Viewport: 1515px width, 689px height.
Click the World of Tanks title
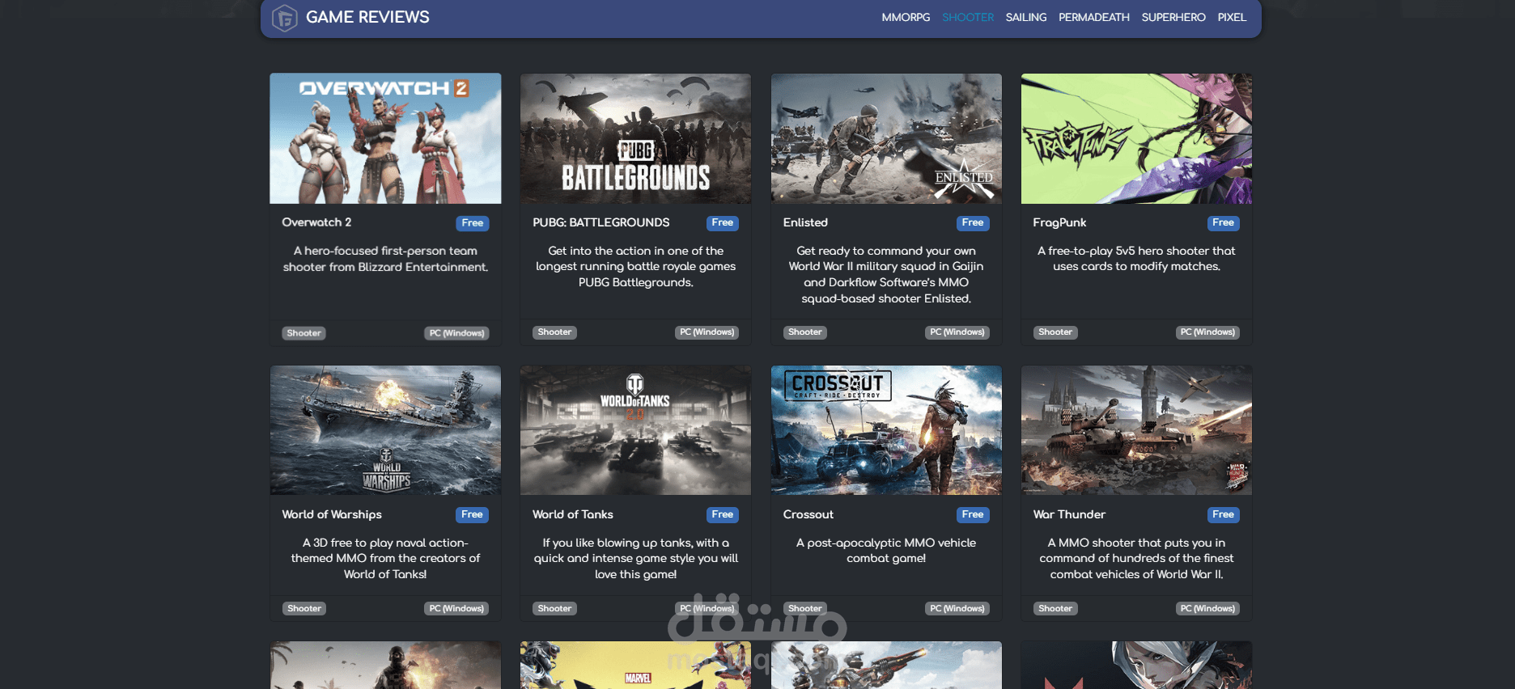click(573, 514)
